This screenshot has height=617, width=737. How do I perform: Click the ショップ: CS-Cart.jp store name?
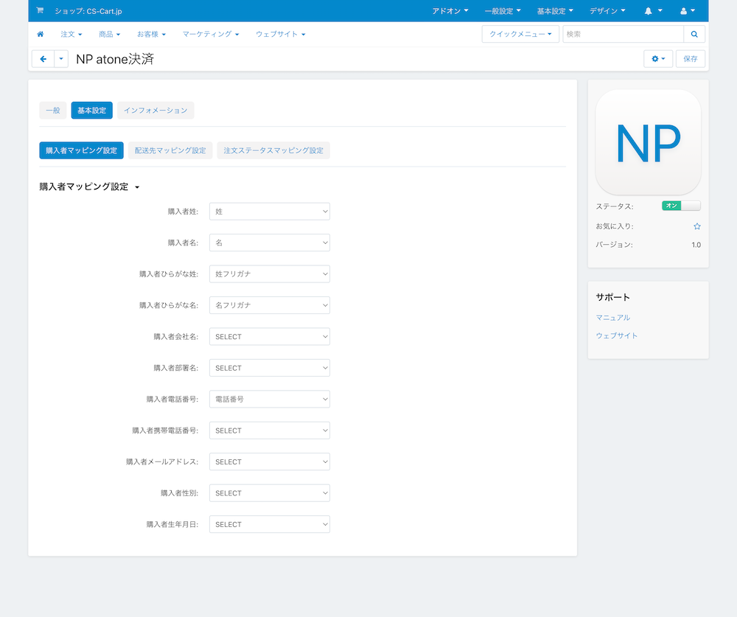point(88,11)
